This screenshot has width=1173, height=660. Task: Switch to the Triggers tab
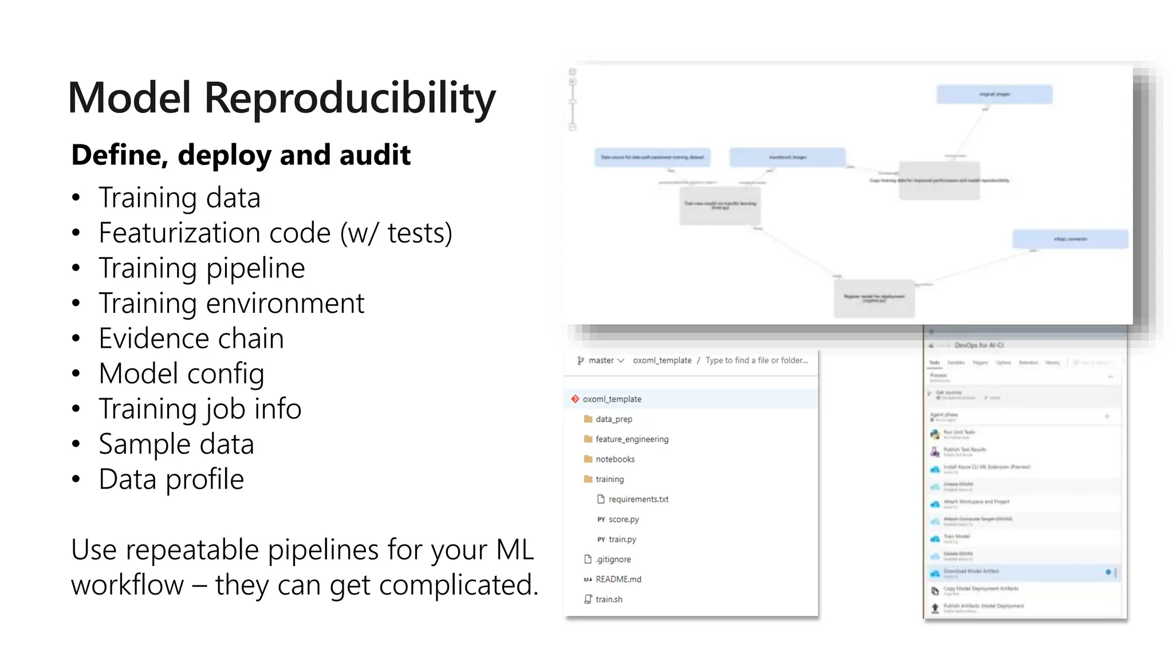click(x=980, y=363)
